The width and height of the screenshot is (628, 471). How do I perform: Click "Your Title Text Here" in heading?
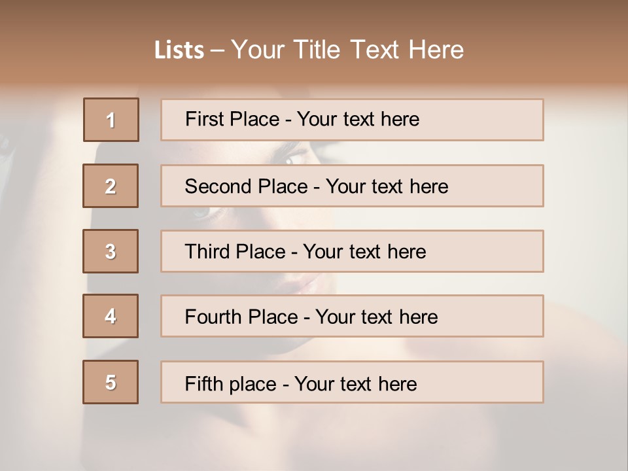347,50
